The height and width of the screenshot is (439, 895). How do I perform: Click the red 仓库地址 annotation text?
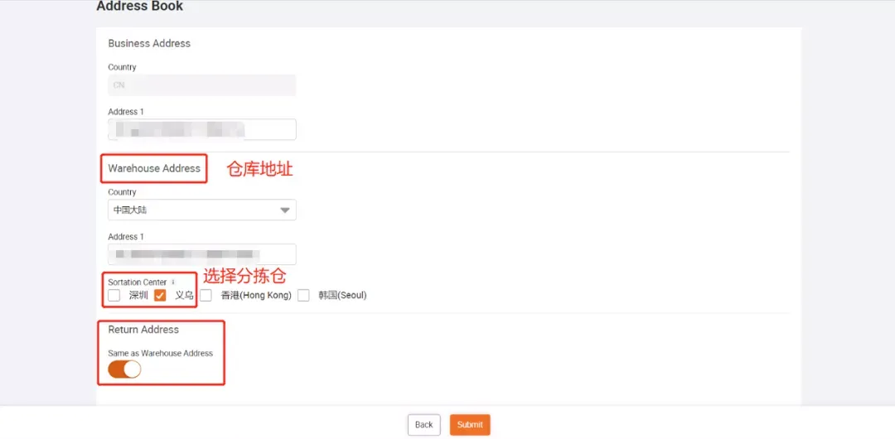259,170
